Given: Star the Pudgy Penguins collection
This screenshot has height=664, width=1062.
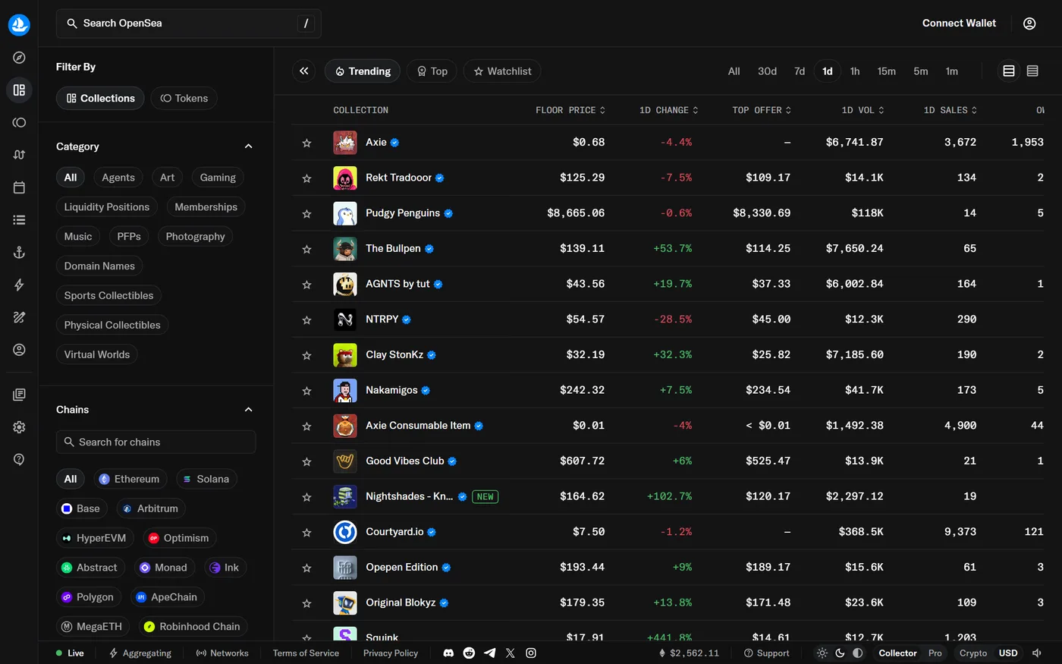Looking at the screenshot, I should tap(306, 214).
